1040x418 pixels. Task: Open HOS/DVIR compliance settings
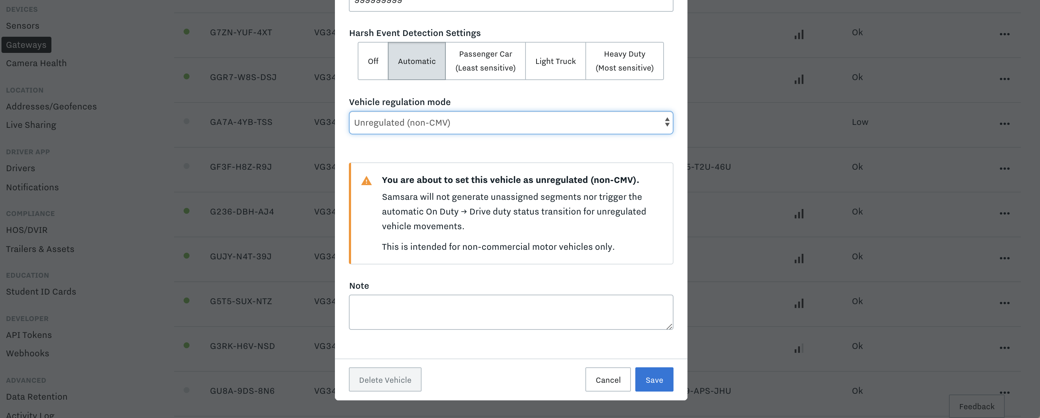point(27,230)
